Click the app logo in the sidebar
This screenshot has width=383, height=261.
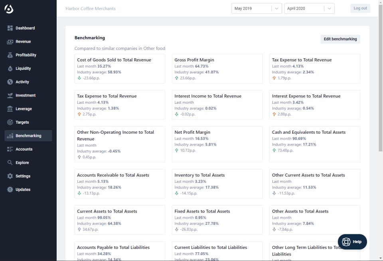(x=9, y=9)
